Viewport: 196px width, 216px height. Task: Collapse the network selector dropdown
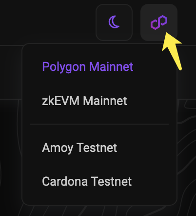(x=159, y=22)
